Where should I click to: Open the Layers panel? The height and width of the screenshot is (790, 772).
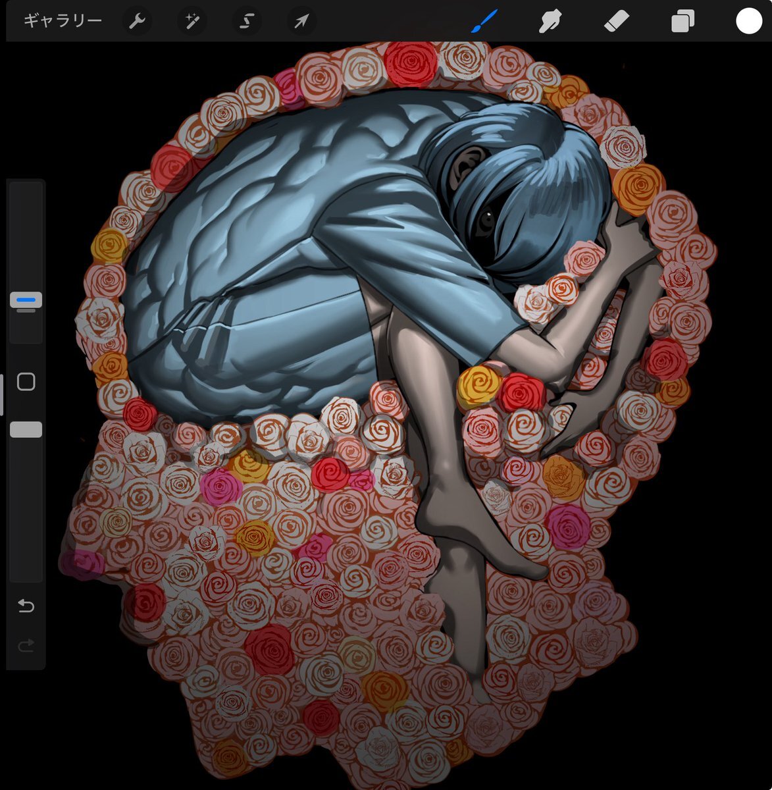coord(682,22)
